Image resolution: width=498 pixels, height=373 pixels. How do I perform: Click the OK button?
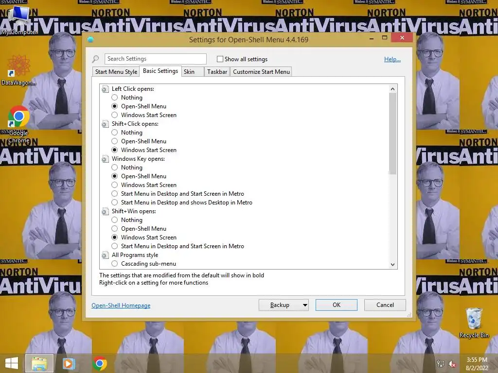tap(337, 305)
